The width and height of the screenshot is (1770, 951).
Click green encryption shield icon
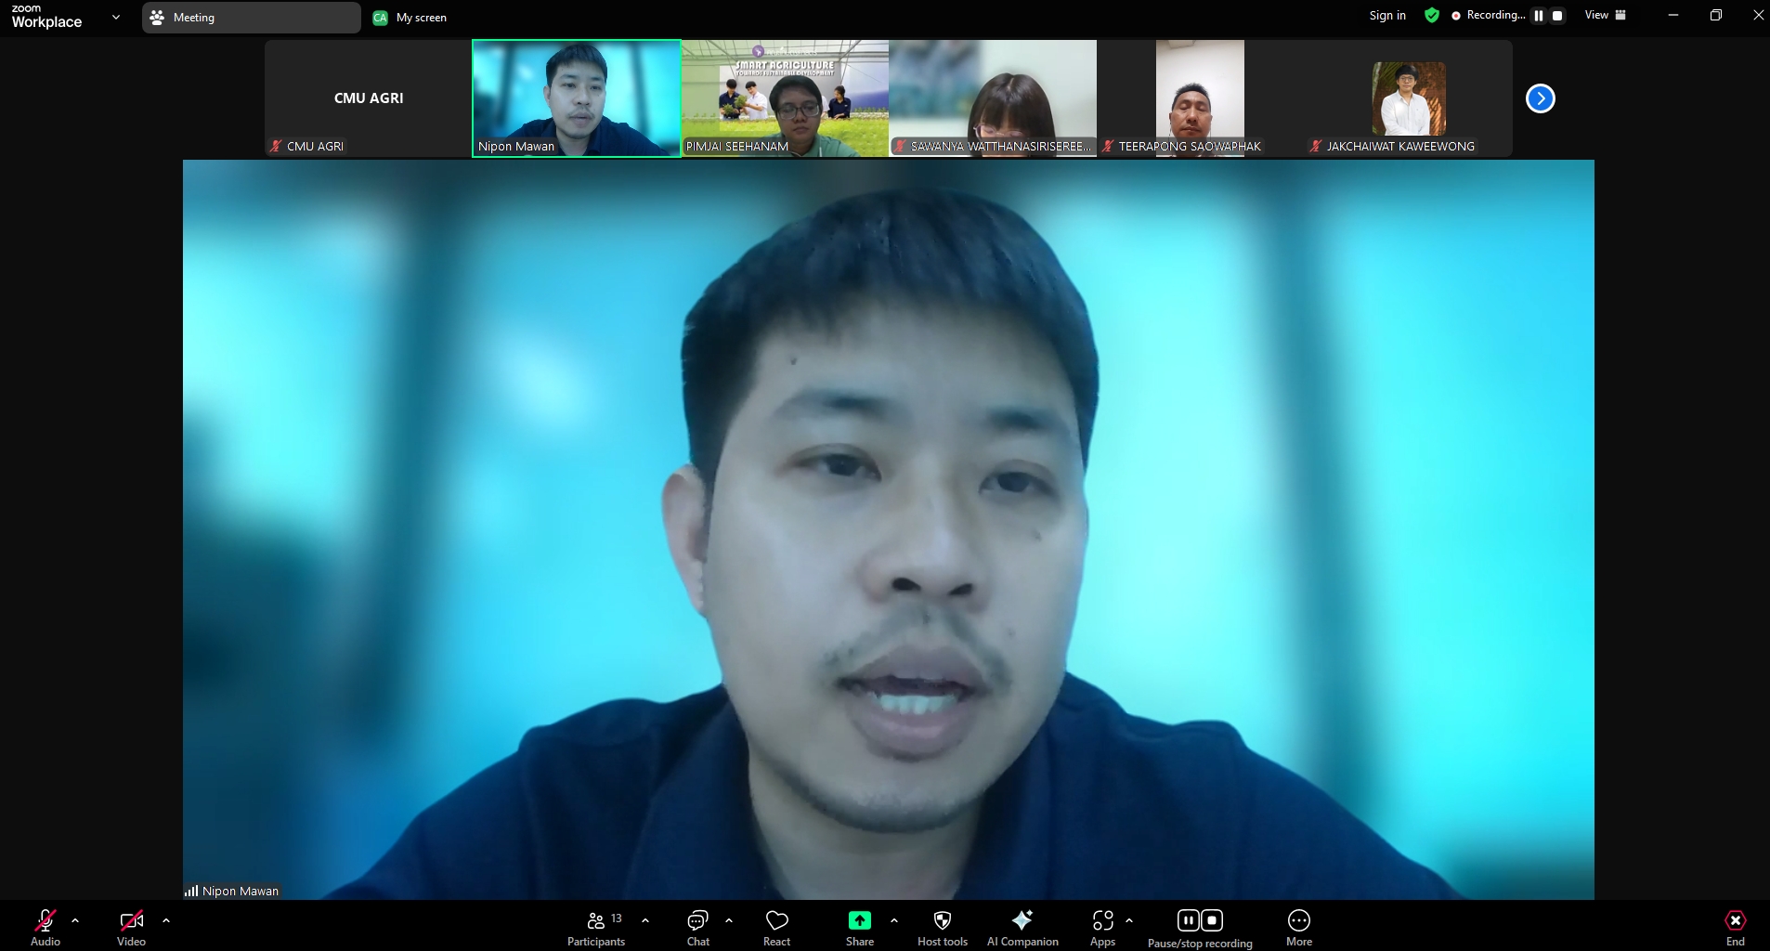(1432, 15)
